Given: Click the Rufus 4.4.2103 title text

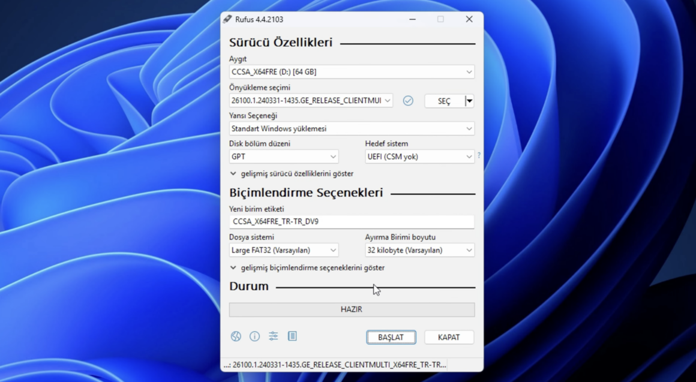Looking at the screenshot, I should [259, 19].
